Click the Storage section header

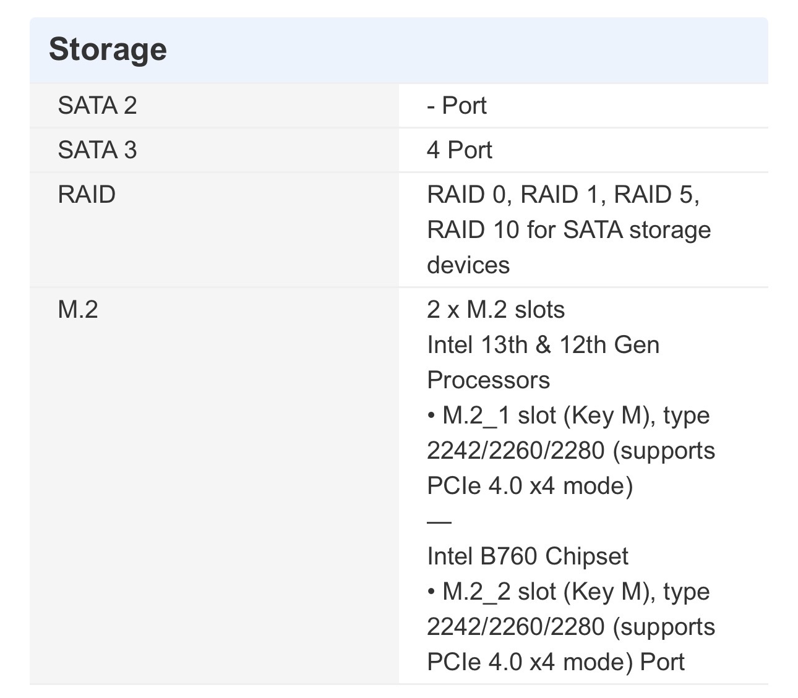pyautogui.click(x=108, y=49)
